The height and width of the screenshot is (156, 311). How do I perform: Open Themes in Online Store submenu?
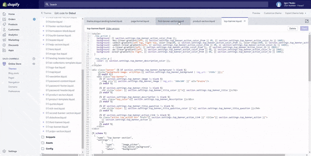(12, 69)
